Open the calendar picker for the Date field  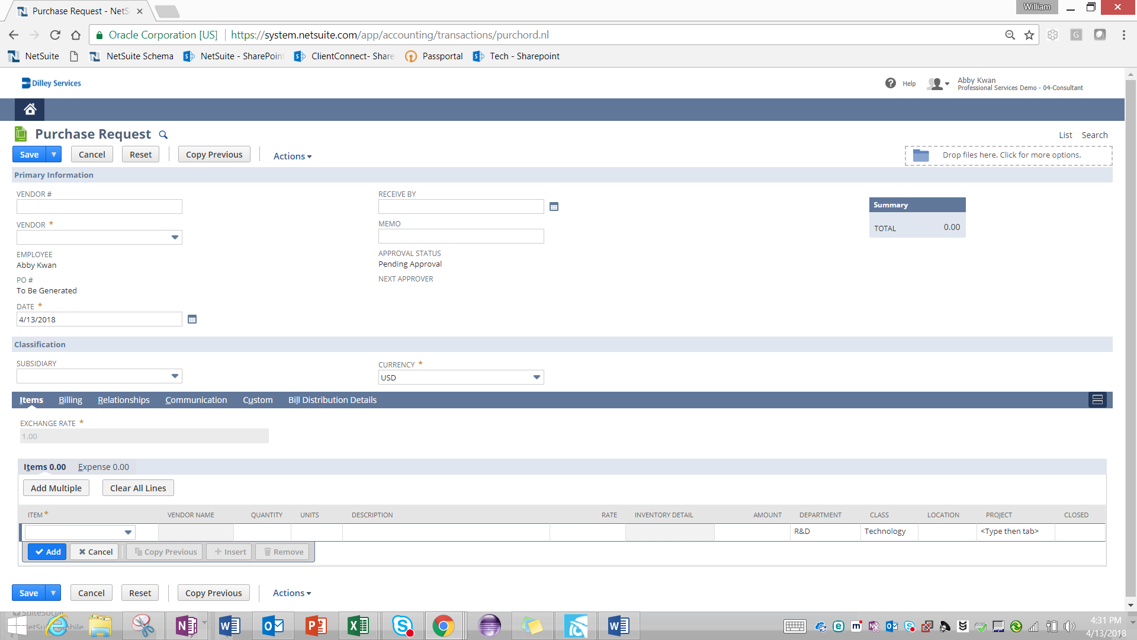click(192, 319)
